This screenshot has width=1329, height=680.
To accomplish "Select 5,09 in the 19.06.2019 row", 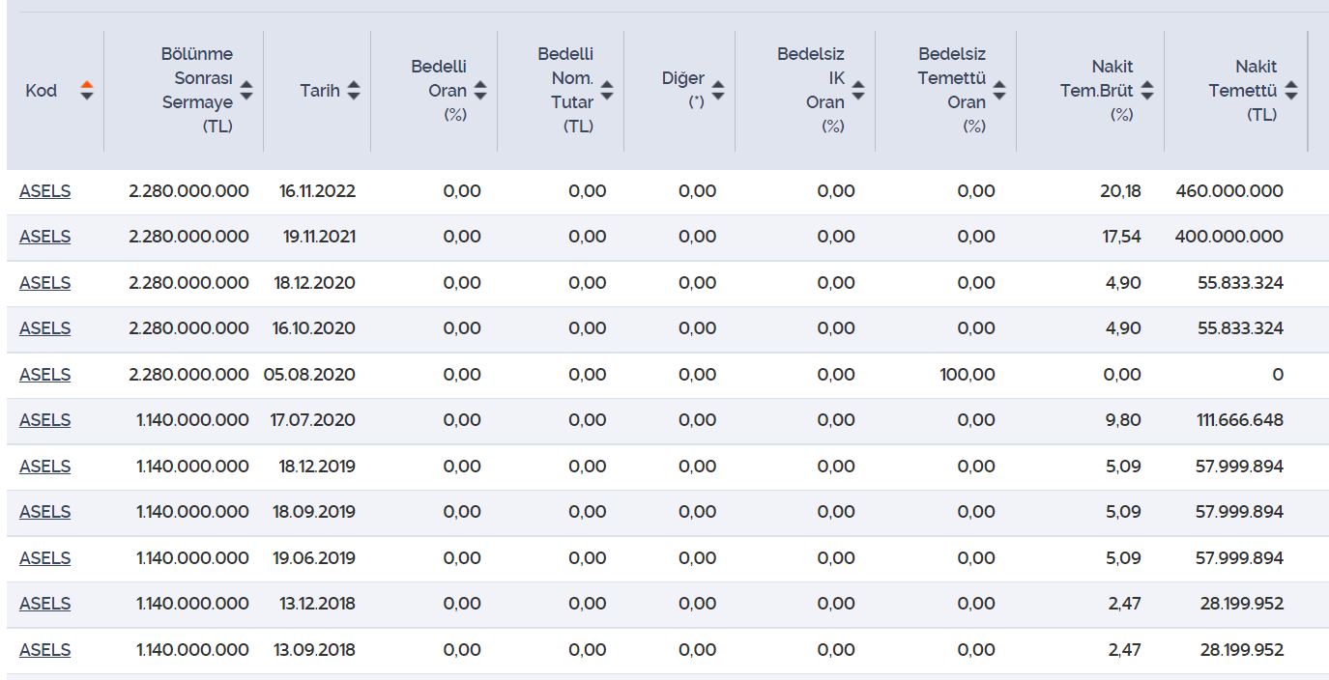I will (x=1123, y=558).
